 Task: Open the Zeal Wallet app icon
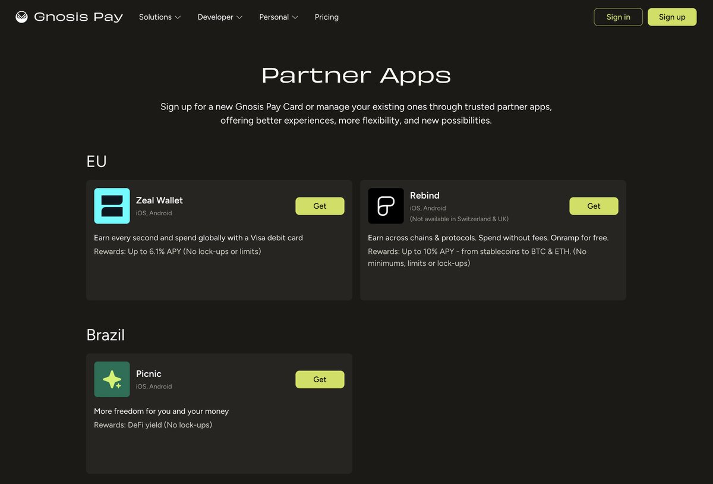click(112, 206)
